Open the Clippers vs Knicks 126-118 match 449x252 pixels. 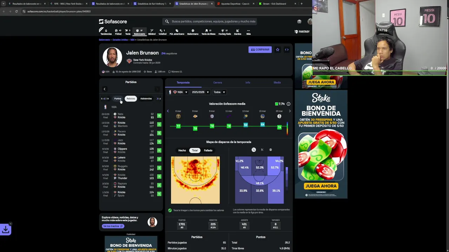[130, 150]
